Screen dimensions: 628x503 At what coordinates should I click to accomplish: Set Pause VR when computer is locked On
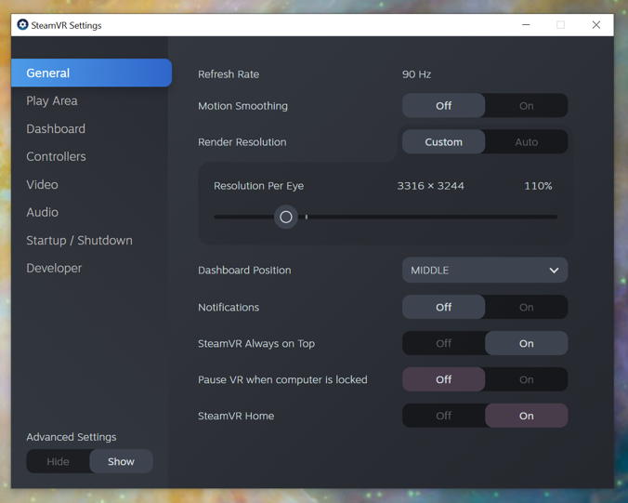click(x=526, y=379)
